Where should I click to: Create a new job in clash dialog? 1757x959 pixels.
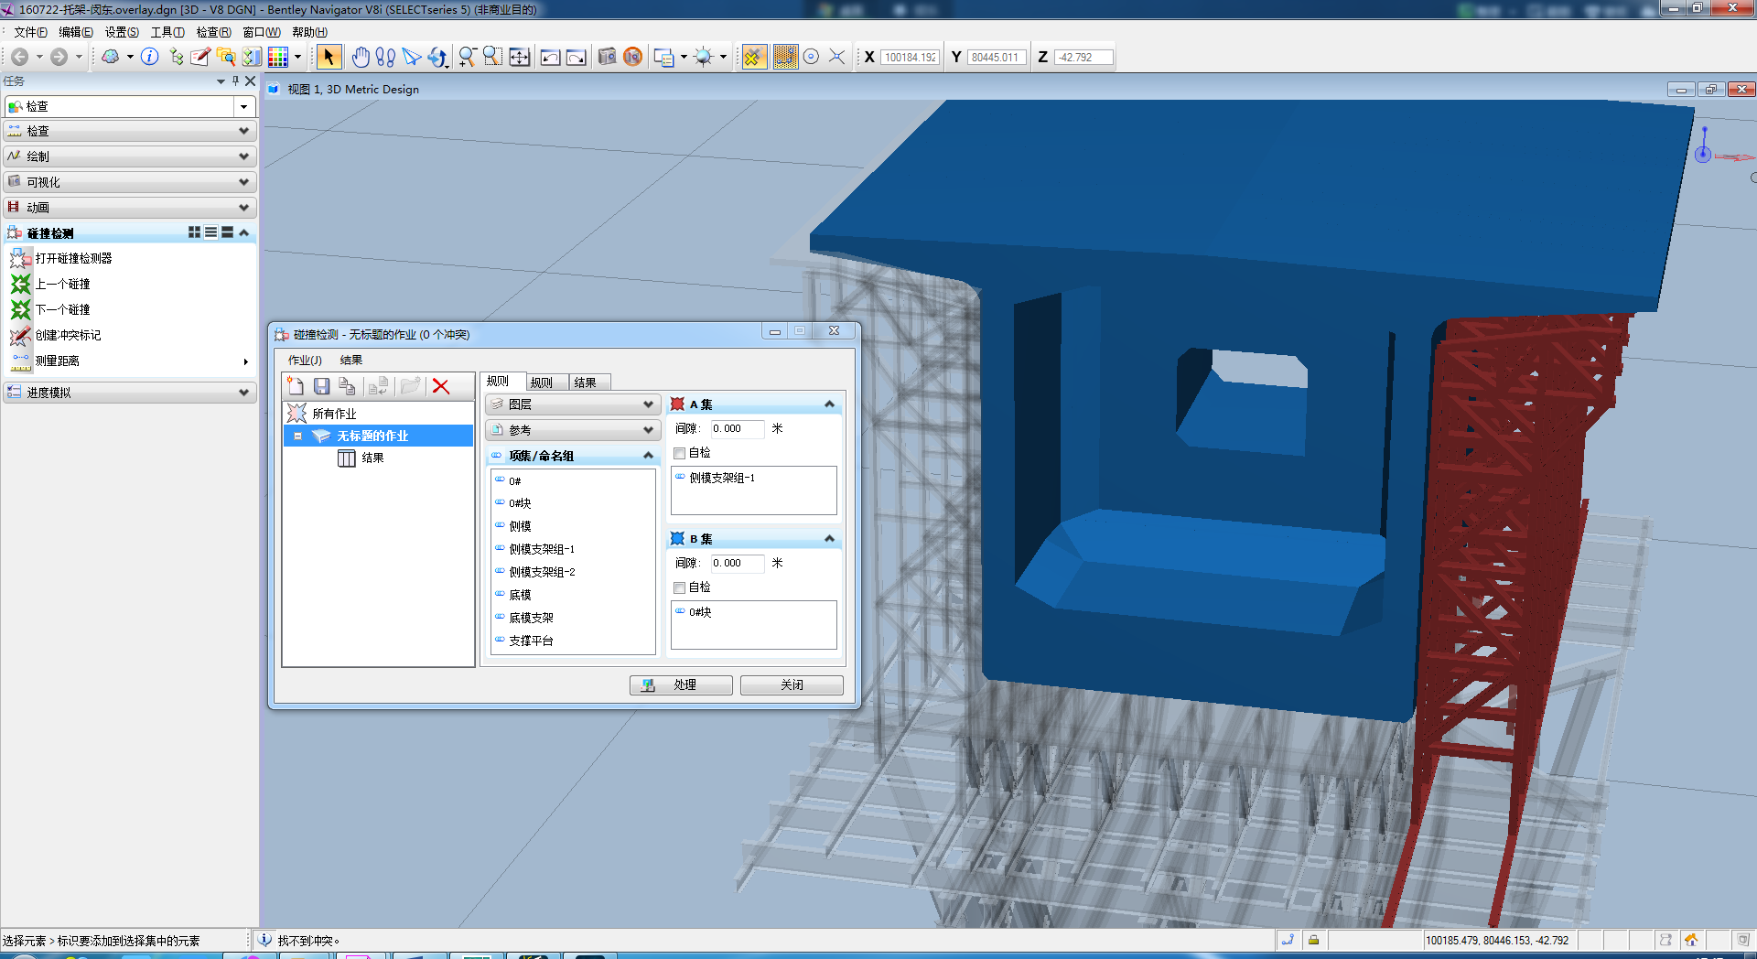(296, 386)
